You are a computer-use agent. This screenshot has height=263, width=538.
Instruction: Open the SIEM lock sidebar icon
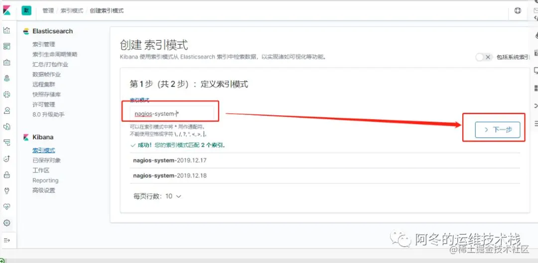coord(6,175)
